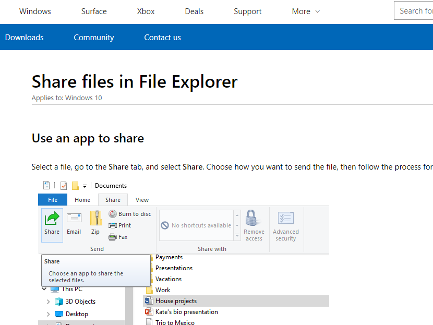Select the House projects document
Screen dimensions: 433x325
(175, 300)
